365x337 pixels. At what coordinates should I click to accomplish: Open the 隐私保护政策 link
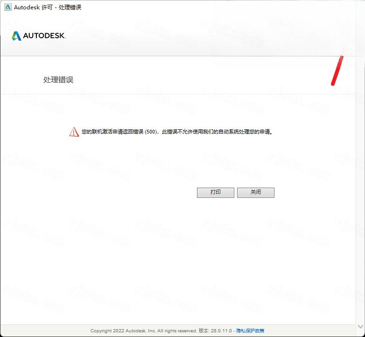pyautogui.click(x=250, y=331)
